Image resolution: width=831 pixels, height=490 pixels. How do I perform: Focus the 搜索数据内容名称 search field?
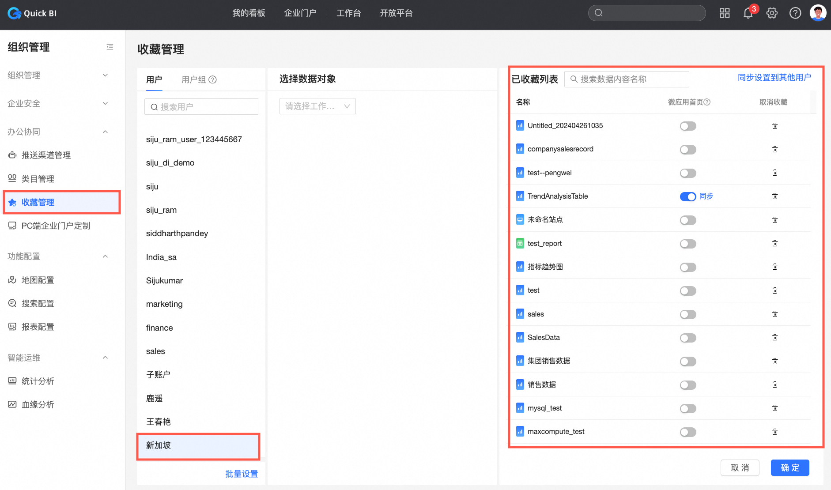tap(627, 79)
